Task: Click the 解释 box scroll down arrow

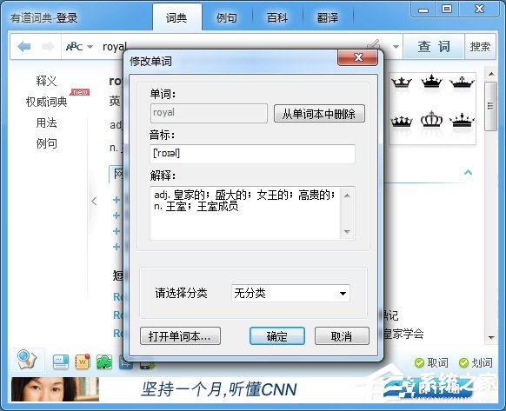Action: pos(347,231)
